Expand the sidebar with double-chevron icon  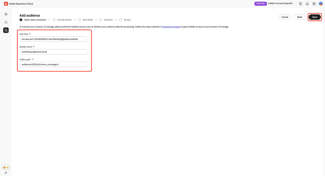tap(6, 173)
